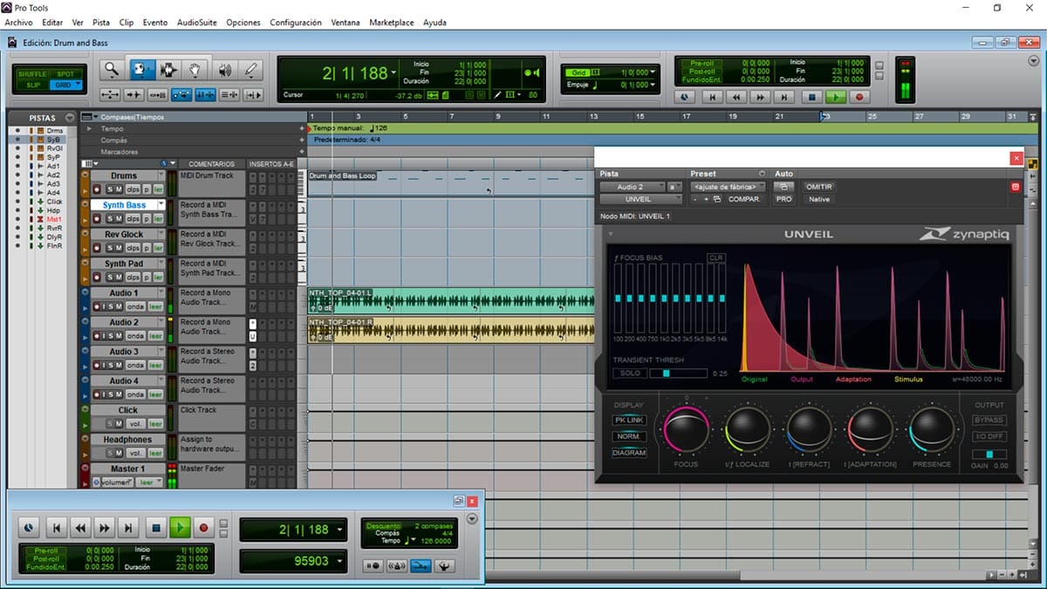Click return to zero in floating transport

56,527
